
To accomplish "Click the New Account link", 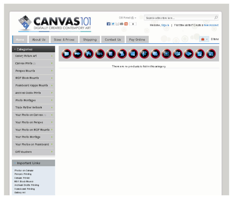I will click(x=211, y=25).
